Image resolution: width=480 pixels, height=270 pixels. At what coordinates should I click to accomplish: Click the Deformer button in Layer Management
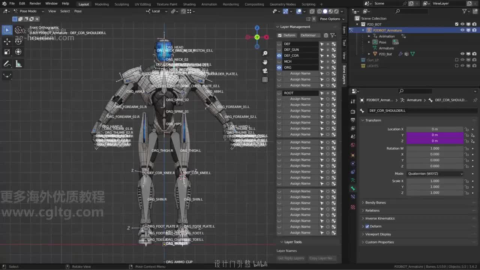point(310,35)
